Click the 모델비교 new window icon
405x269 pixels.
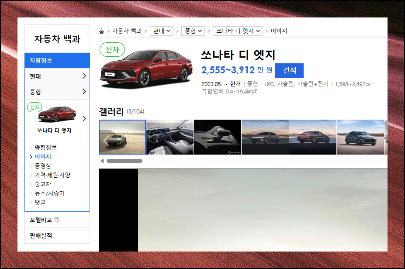[x=56, y=220]
